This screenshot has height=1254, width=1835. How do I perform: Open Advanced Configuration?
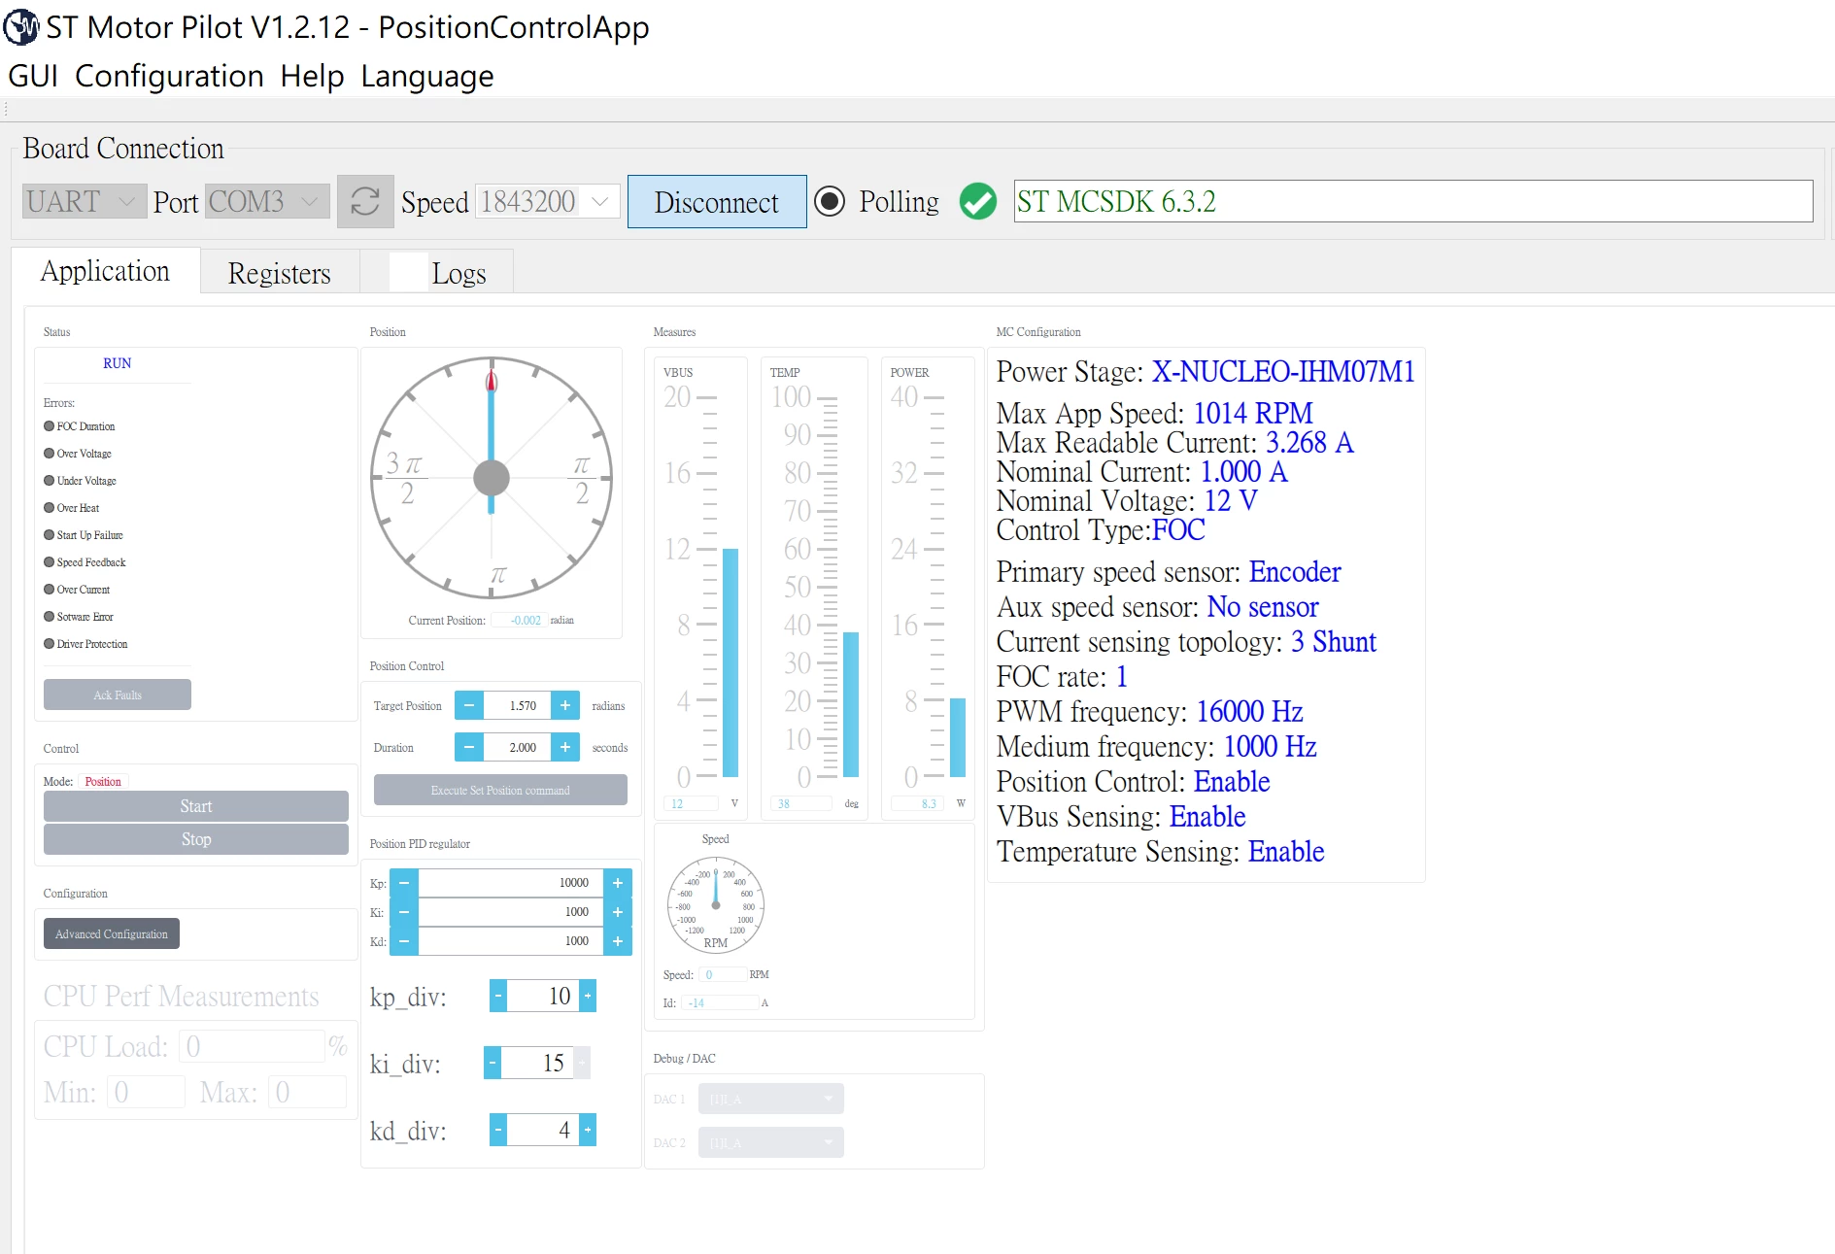pyautogui.click(x=112, y=933)
